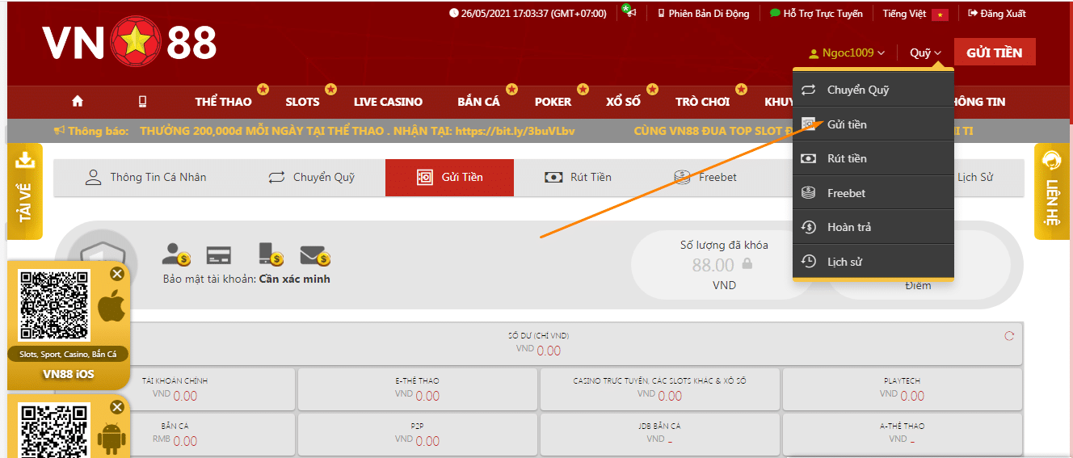Click the Android robot icon
This screenshot has width=1073, height=458.
tap(112, 439)
